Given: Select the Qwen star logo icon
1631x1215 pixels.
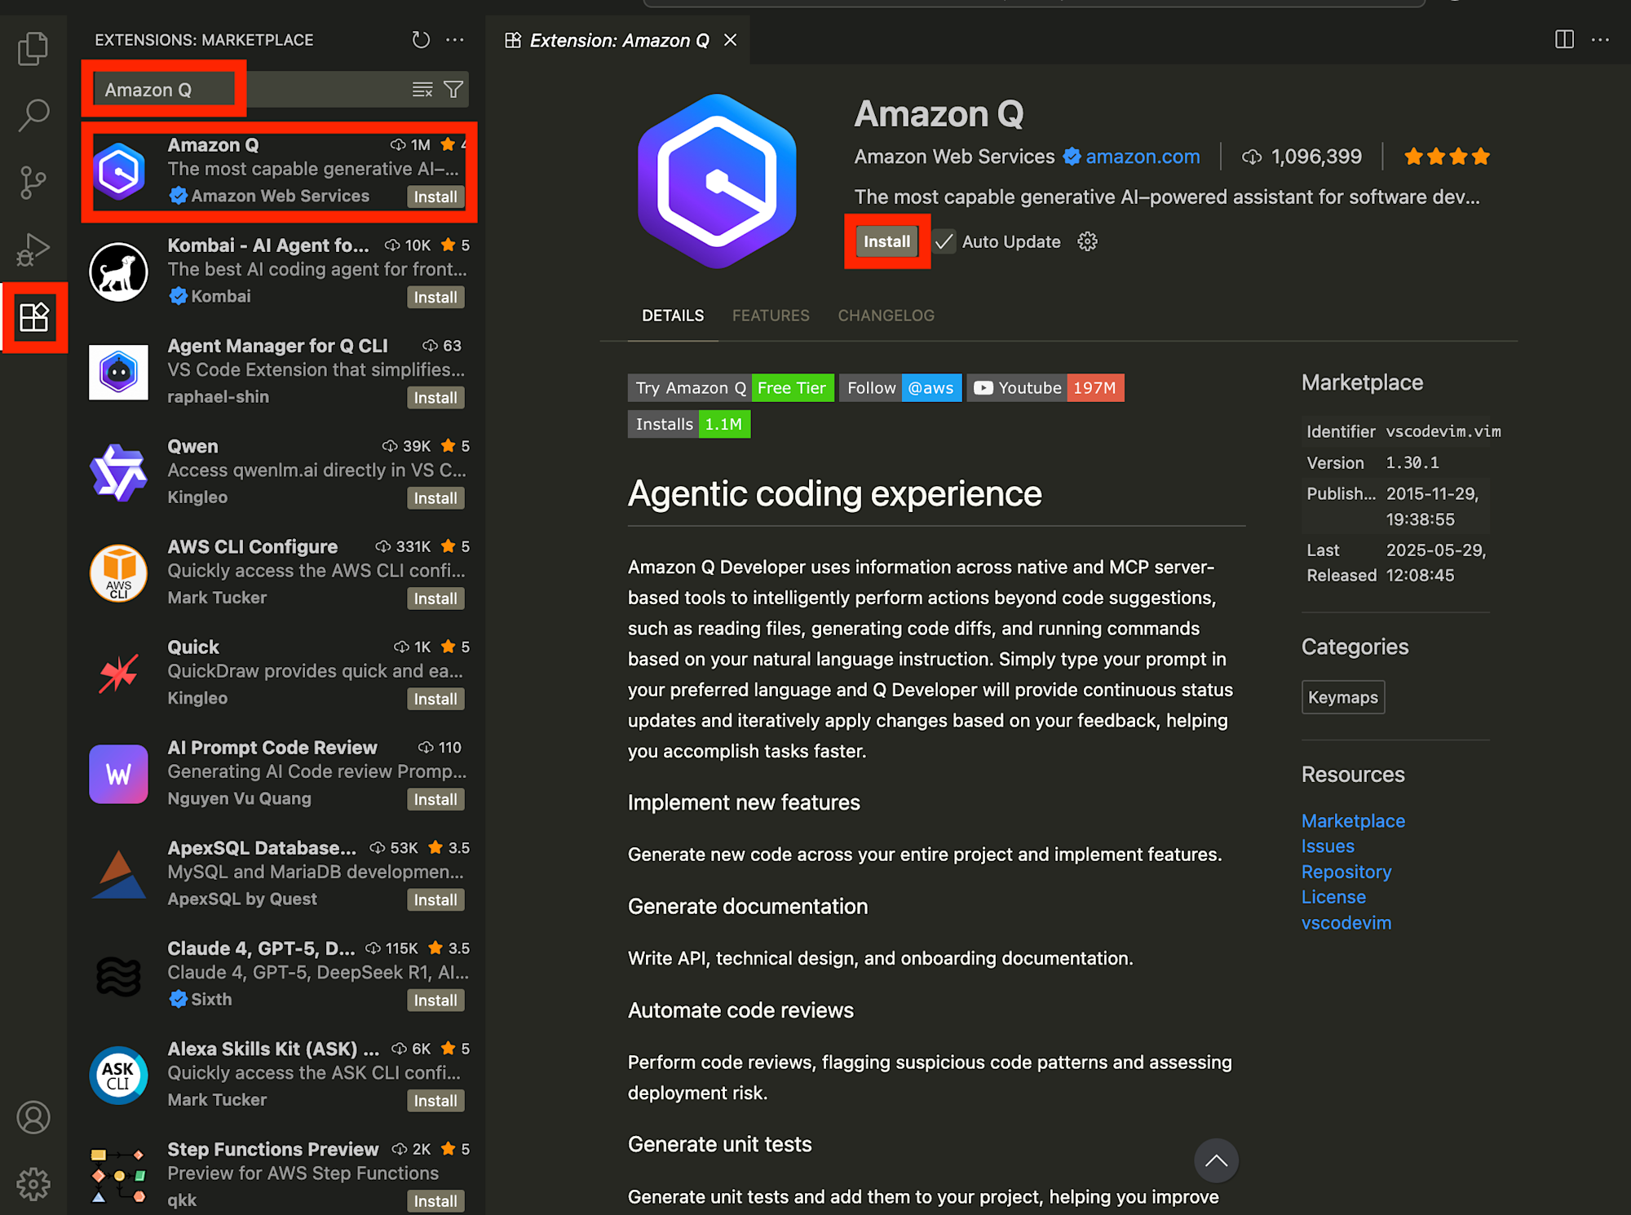Looking at the screenshot, I should [x=119, y=472].
